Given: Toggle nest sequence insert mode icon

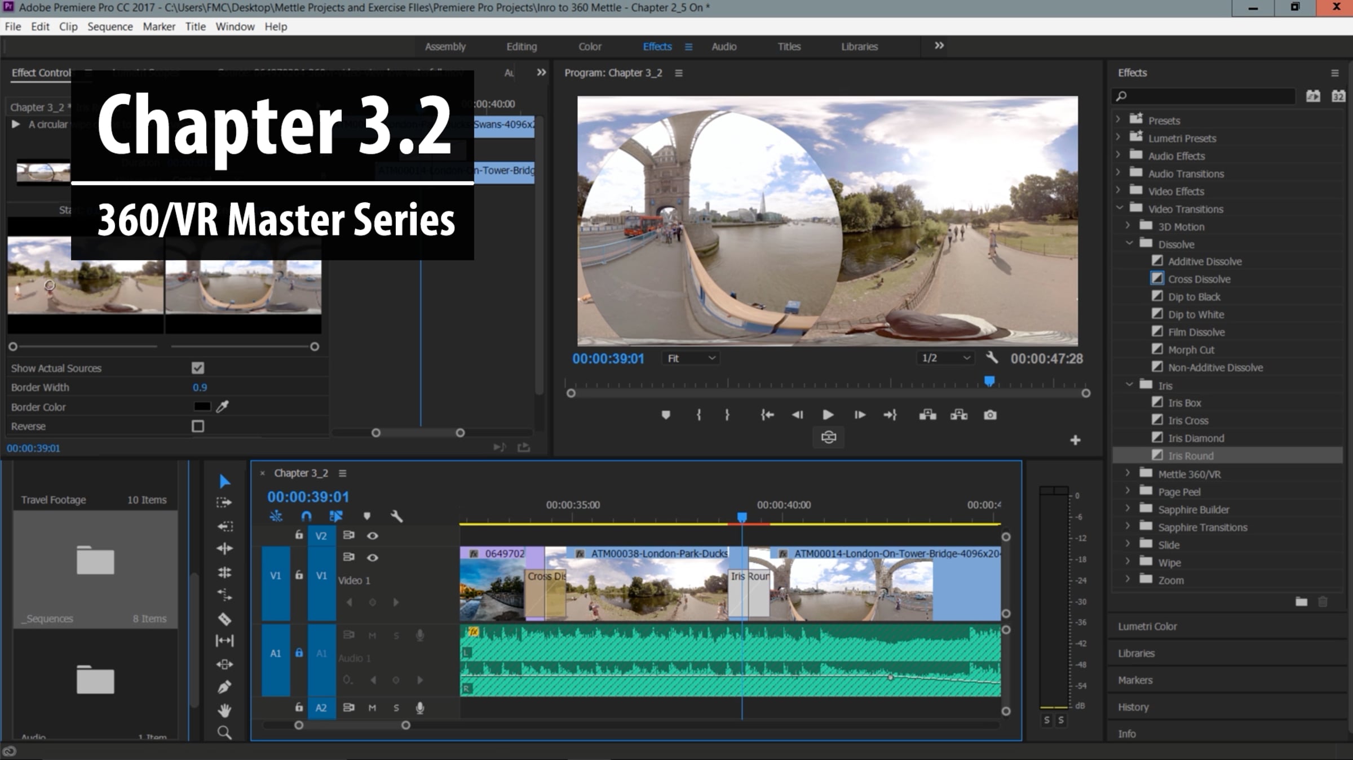Looking at the screenshot, I should point(276,516).
